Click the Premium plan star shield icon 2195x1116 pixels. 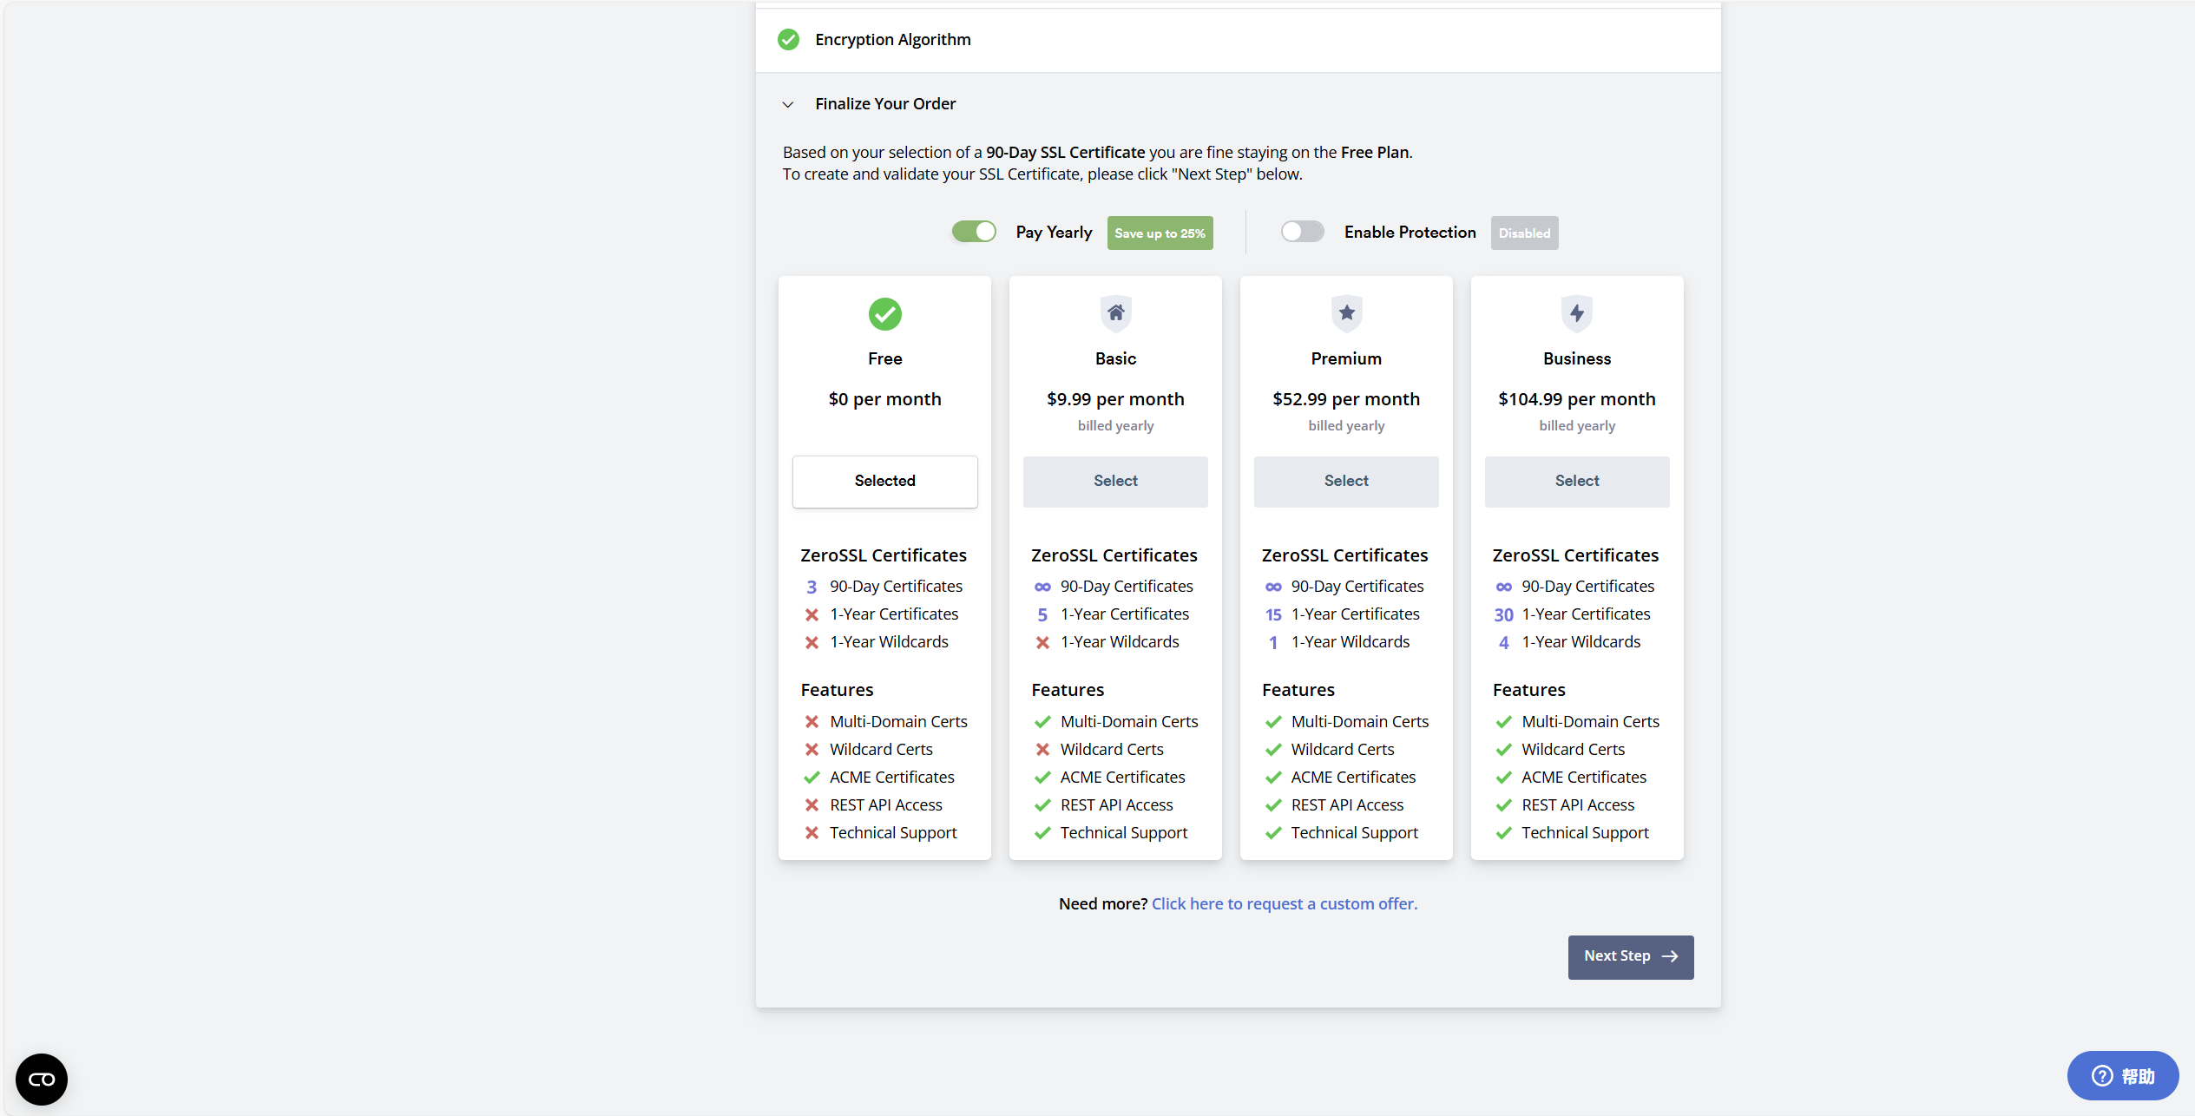coord(1346,313)
